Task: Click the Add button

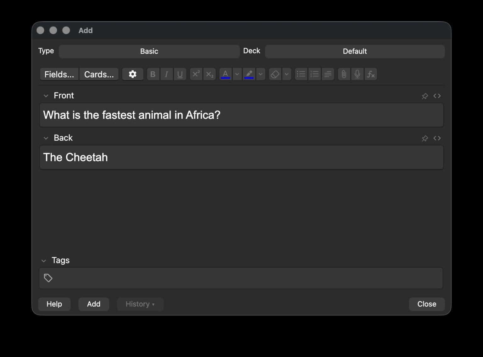Action: point(94,304)
